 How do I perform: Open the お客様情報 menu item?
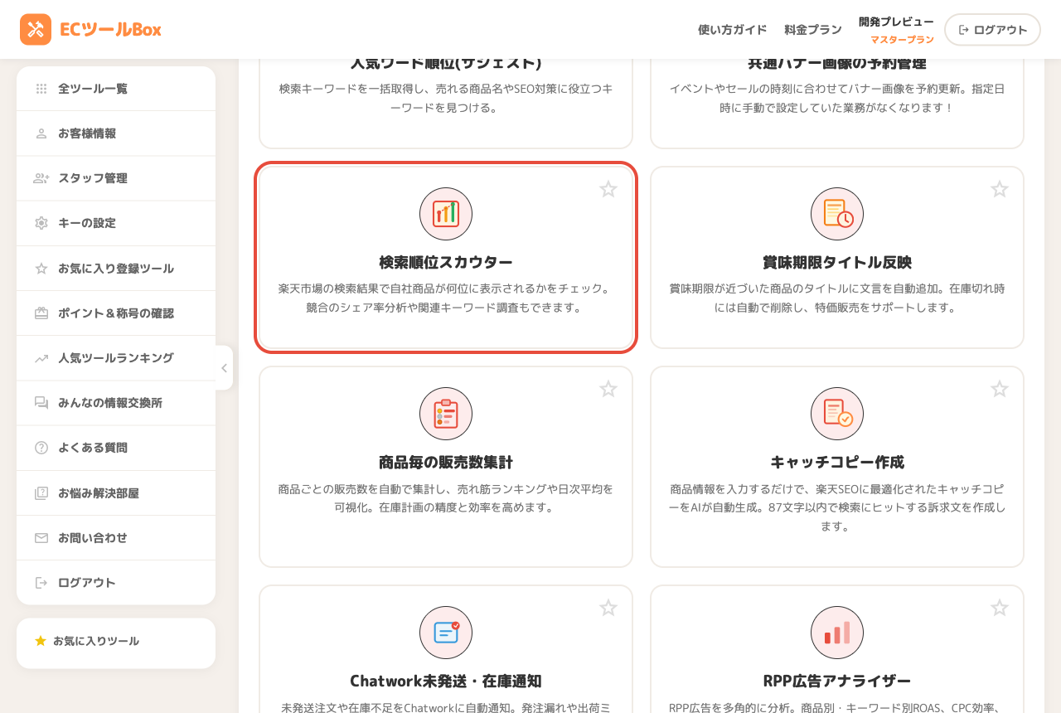[x=116, y=133]
